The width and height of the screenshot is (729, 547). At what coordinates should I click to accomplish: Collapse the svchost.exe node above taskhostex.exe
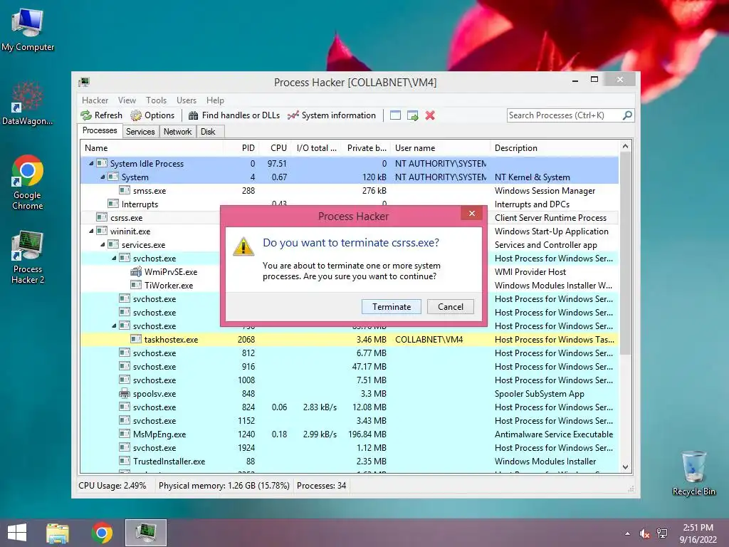(x=114, y=325)
